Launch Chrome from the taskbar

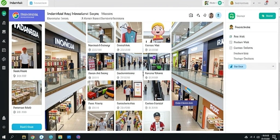pyautogui.click(x=33, y=137)
